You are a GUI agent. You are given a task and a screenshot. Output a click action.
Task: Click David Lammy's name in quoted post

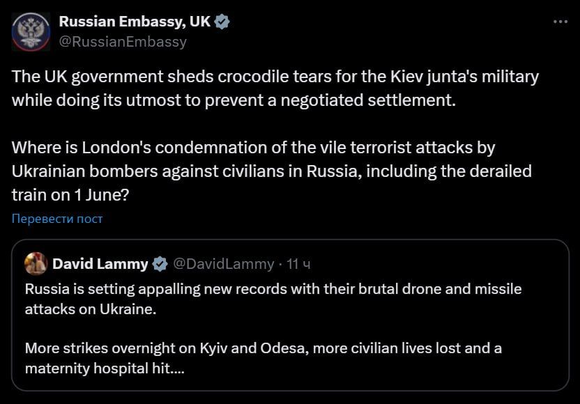100,264
